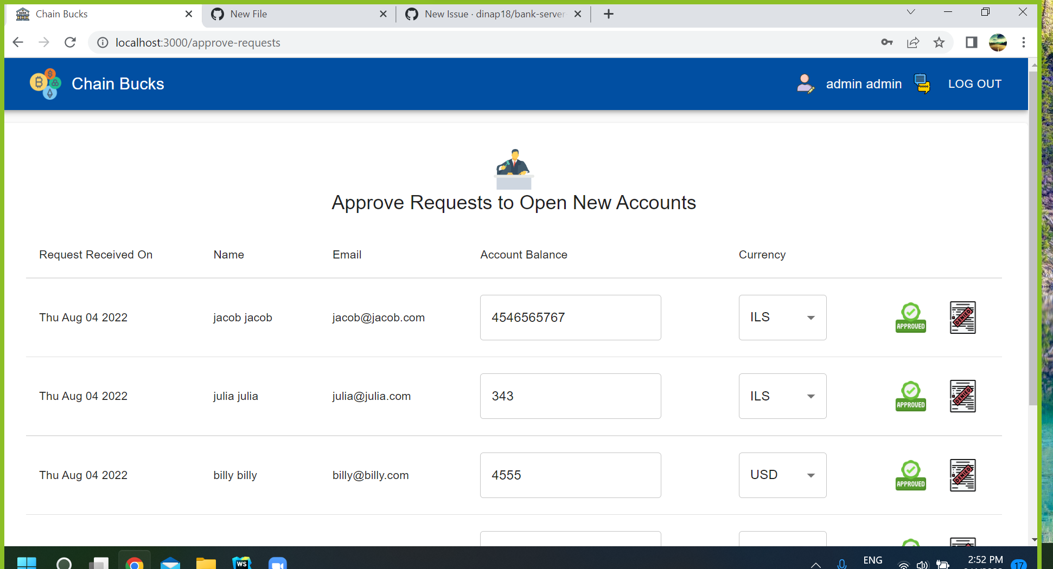The width and height of the screenshot is (1053, 569).
Task: Deny billy billy's account request
Action: [962, 475]
